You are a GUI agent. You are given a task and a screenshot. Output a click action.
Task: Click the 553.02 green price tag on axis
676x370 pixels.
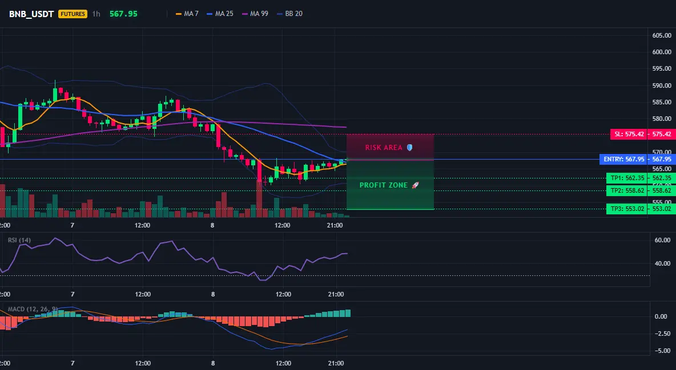662,209
